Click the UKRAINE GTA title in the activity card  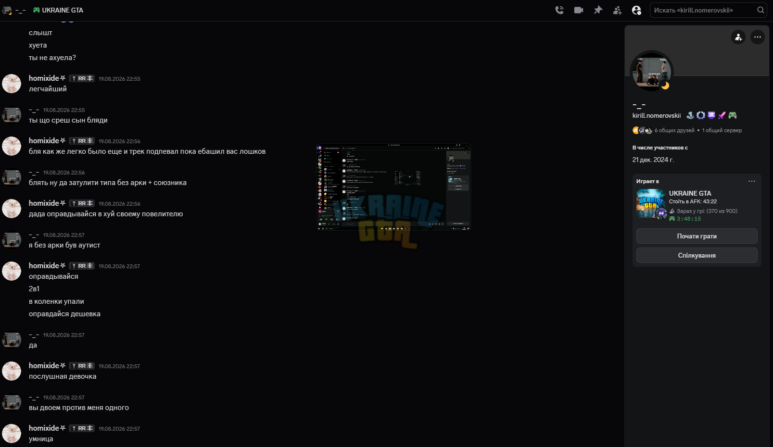click(690, 193)
